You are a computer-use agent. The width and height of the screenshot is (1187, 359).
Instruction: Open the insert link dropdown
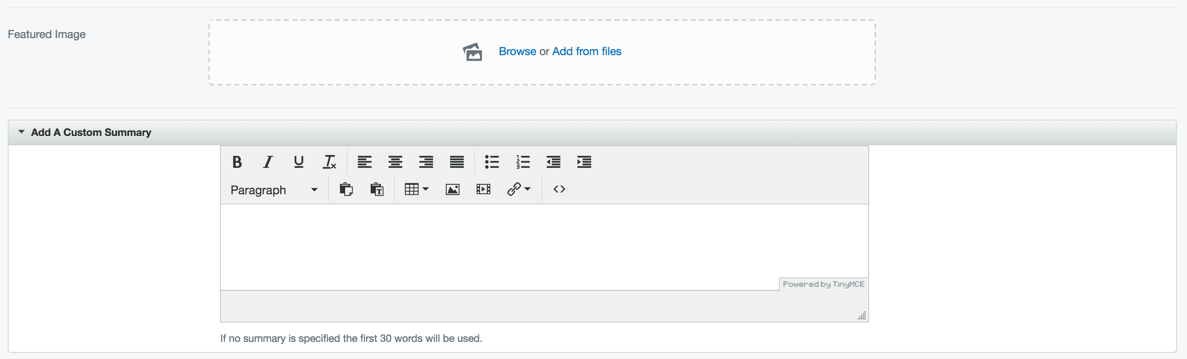(519, 190)
